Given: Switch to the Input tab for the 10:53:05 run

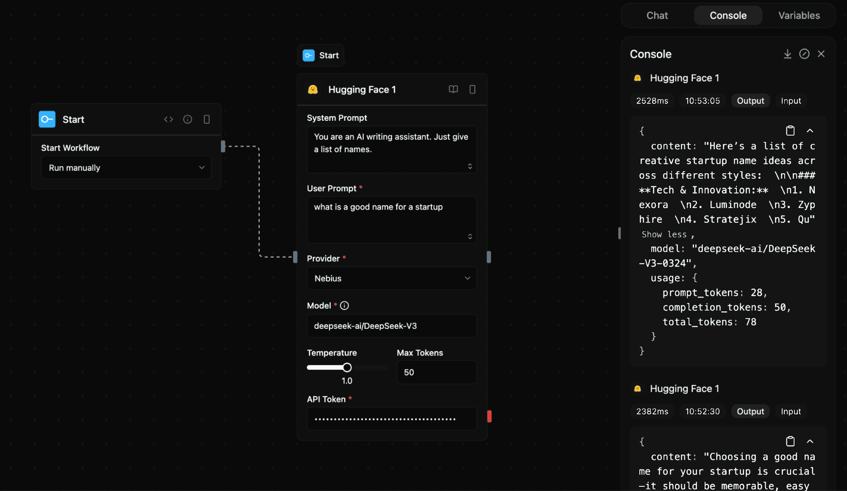Looking at the screenshot, I should click(791, 100).
